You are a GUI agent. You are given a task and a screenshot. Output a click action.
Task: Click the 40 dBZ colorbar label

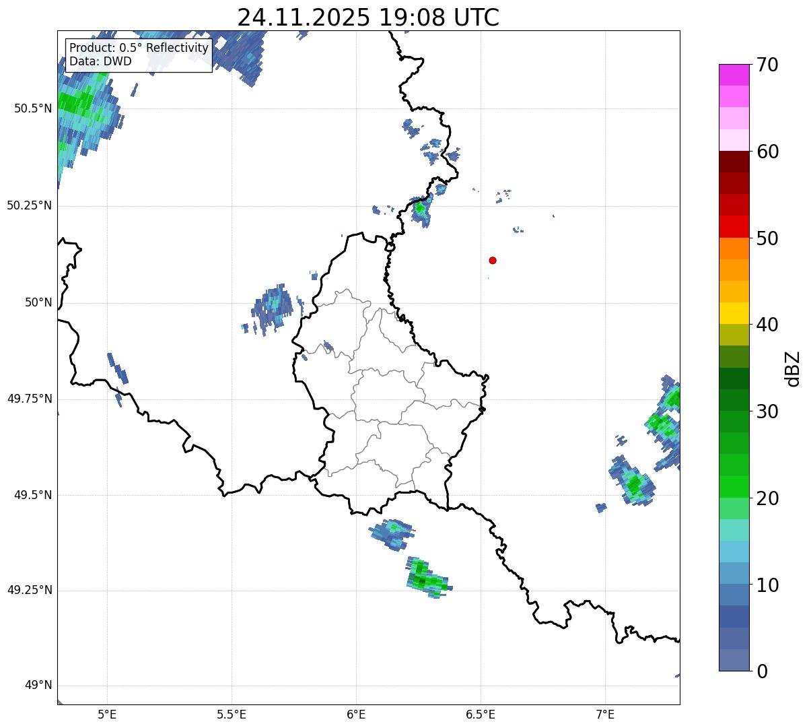point(767,325)
